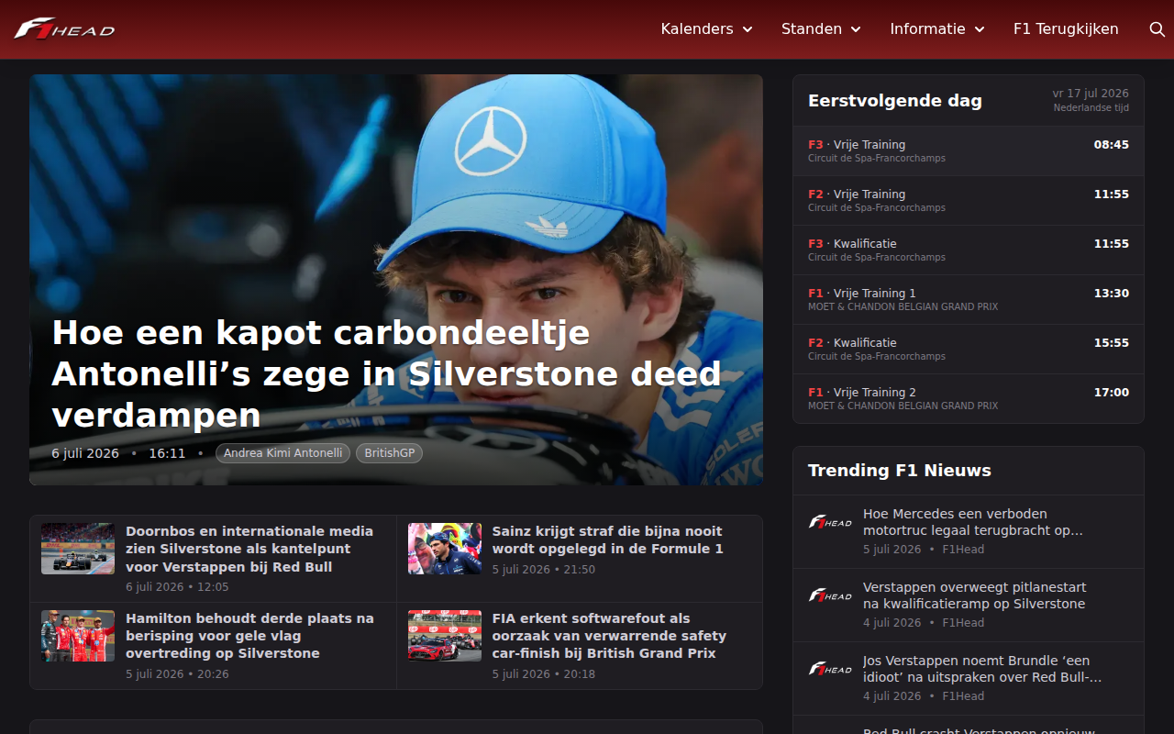Click F1Head icon beside Mercedes motortruc story

pyautogui.click(x=830, y=522)
